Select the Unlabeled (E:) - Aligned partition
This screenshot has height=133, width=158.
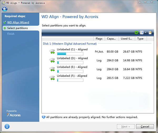pos(72,67)
